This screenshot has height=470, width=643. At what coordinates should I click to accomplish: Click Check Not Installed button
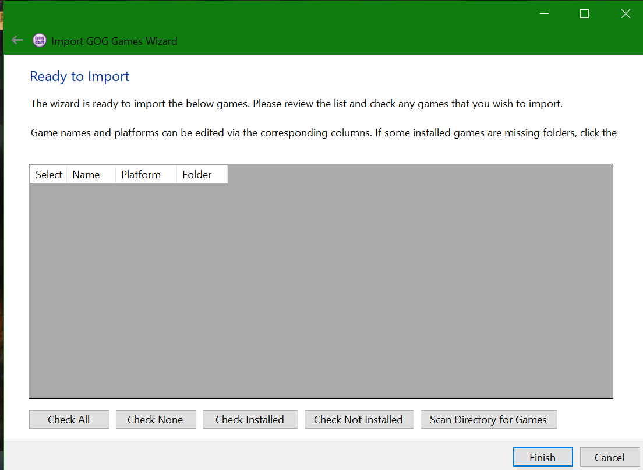coord(359,419)
